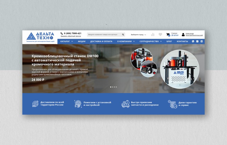
Task: Click the cart sum 29 879 ₽
Action: pos(175,35)
